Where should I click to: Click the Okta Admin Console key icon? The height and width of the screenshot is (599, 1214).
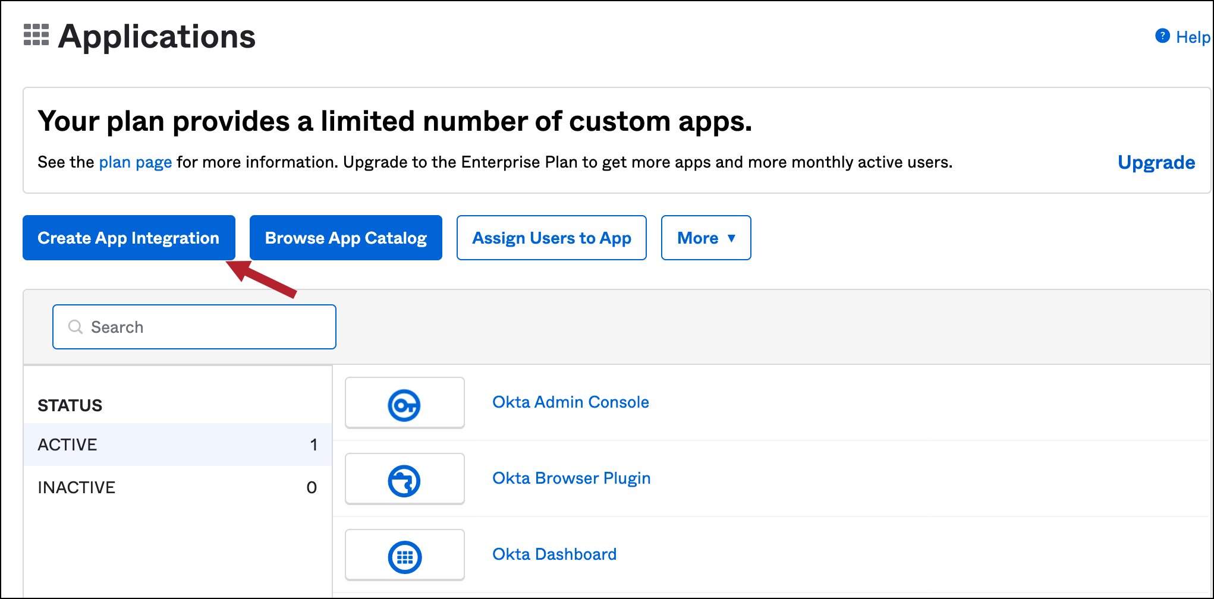(x=404, y=405)
